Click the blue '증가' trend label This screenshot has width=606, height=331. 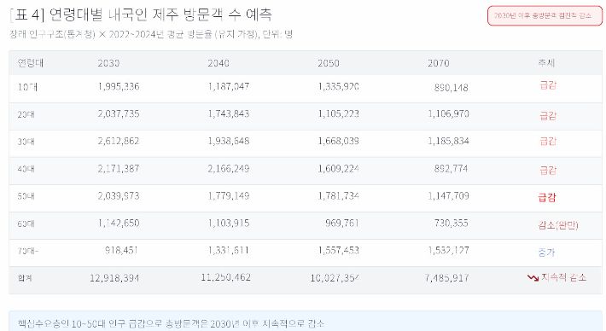(x=546, y=253)
